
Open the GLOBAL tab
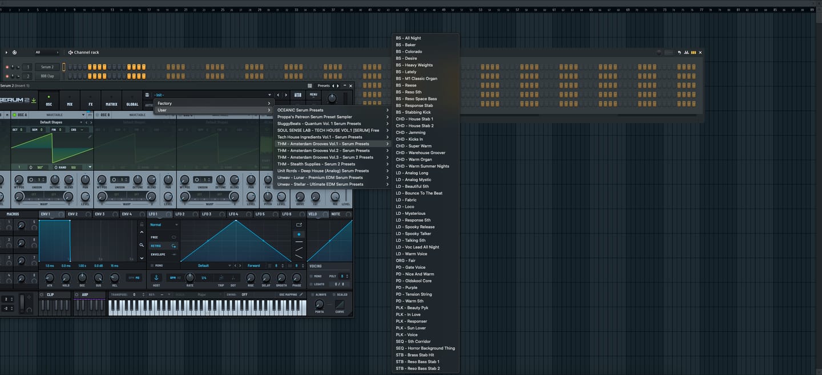(132, 100)
